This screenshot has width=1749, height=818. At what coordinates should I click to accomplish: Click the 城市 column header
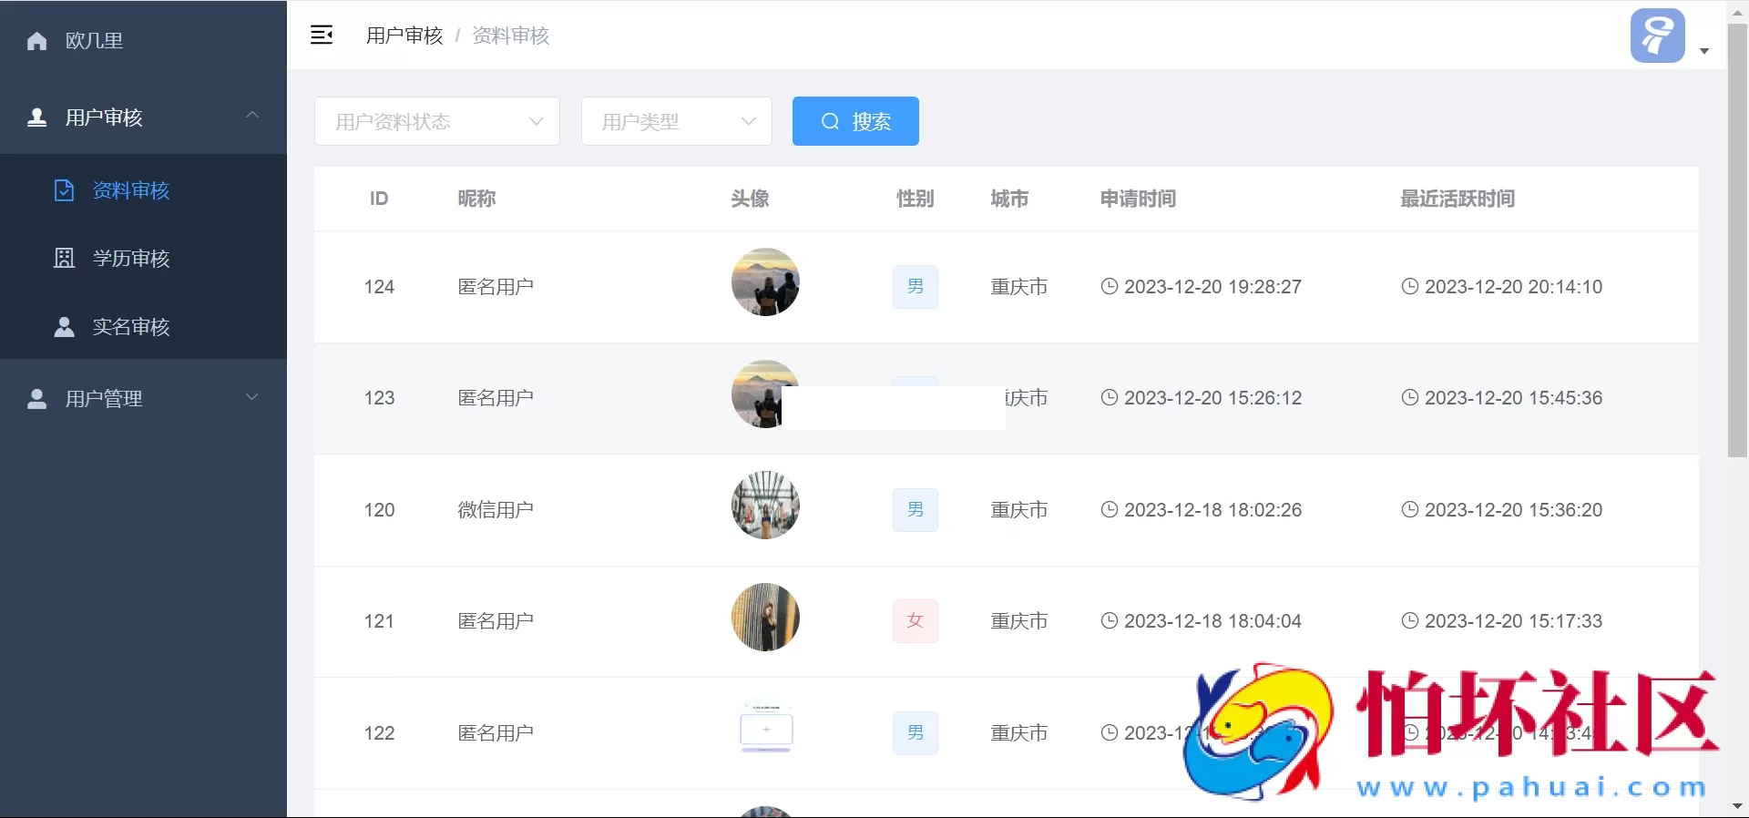pyautogui.click(x=1009, y=199)
